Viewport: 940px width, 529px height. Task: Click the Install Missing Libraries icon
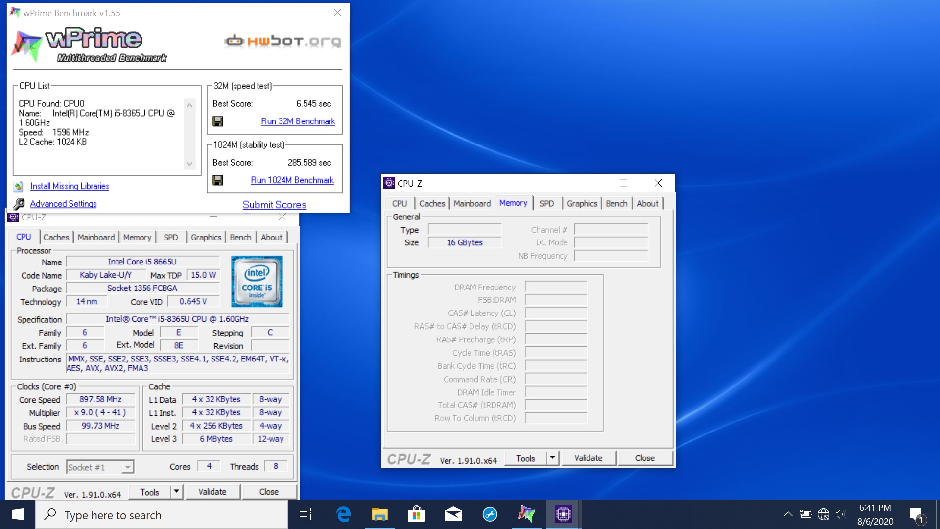point(19,186)
